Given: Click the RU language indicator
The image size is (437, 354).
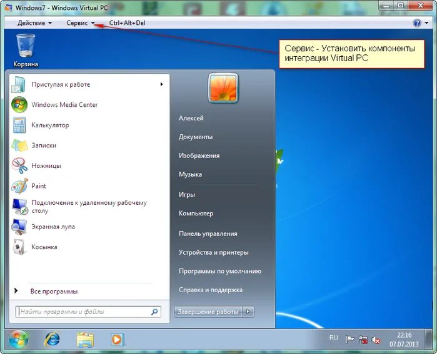Looking at the screenshot, I should 333,338.
